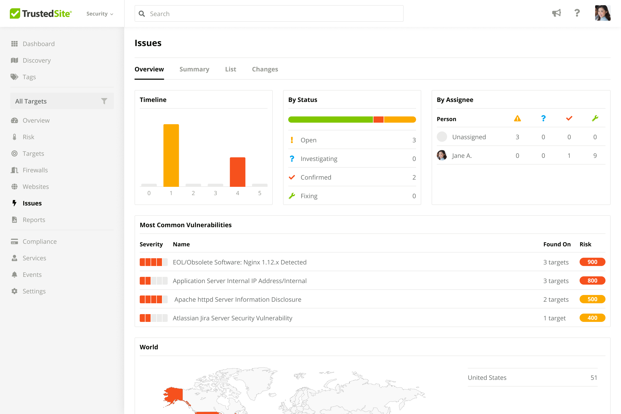
Task: Click the Discovery map icon in sidebar
Action: [14, 61]
